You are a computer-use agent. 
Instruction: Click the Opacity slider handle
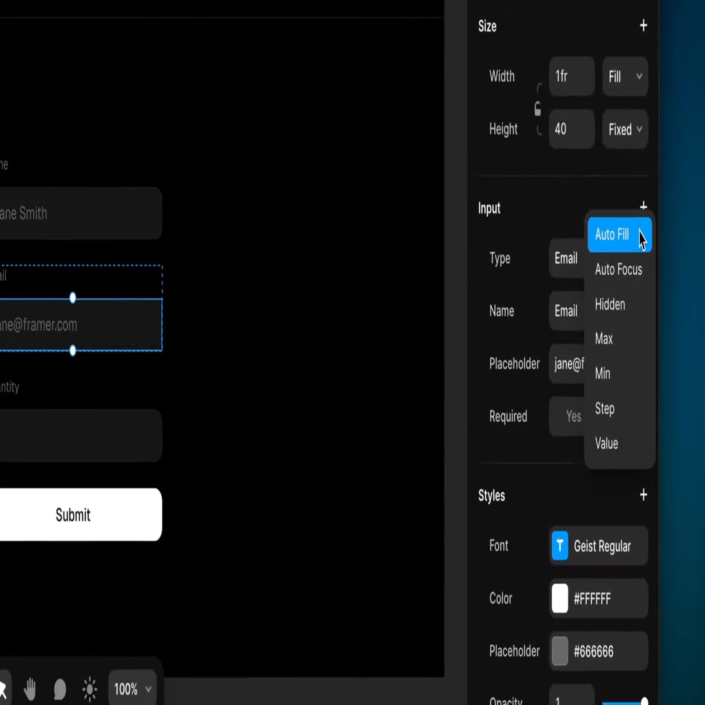[x=644, y=701]
